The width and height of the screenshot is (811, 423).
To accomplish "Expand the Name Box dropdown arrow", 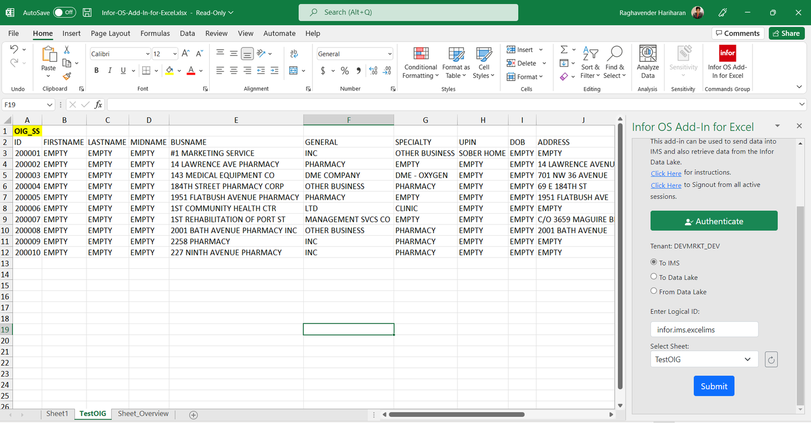I will [x=50, y=104].
